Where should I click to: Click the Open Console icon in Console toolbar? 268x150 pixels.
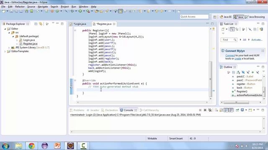coord(250,110)
